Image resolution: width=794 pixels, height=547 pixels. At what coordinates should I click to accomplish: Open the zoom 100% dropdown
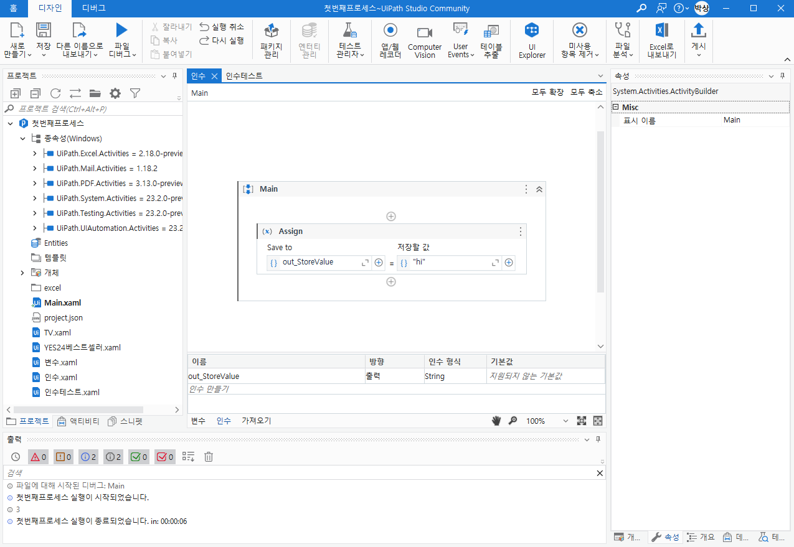pyautogui.click(x=565, y=421)
